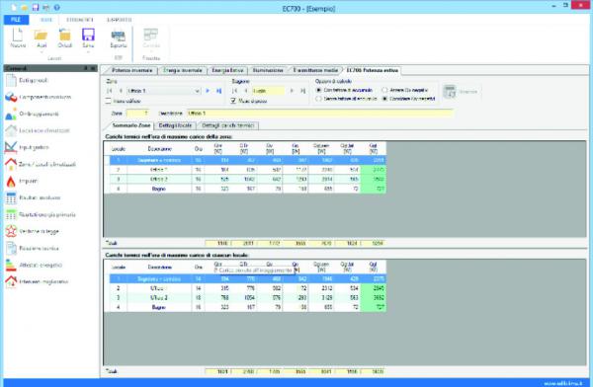Screen dimensions: 593x387
Task: Switch to the Dettagli locale sub-tab
Action: click(175, 125)
